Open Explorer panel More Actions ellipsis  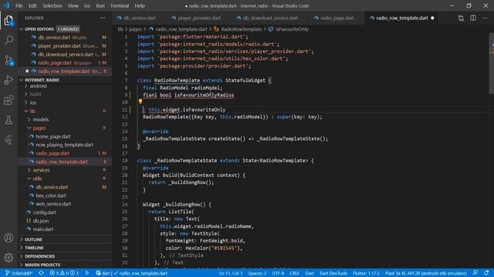tap(103, 18)
